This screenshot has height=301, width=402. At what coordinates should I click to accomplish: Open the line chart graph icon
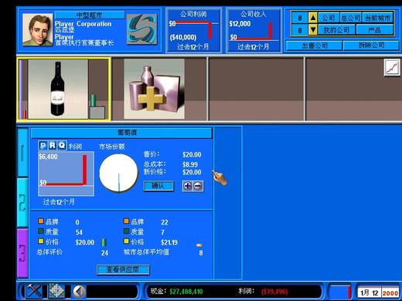pyautogui.click(x=392, y=68)
